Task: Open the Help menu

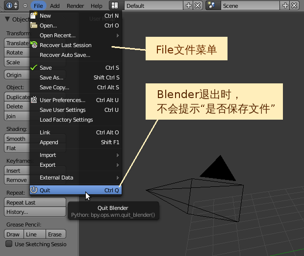Action: tap(97, 6)
